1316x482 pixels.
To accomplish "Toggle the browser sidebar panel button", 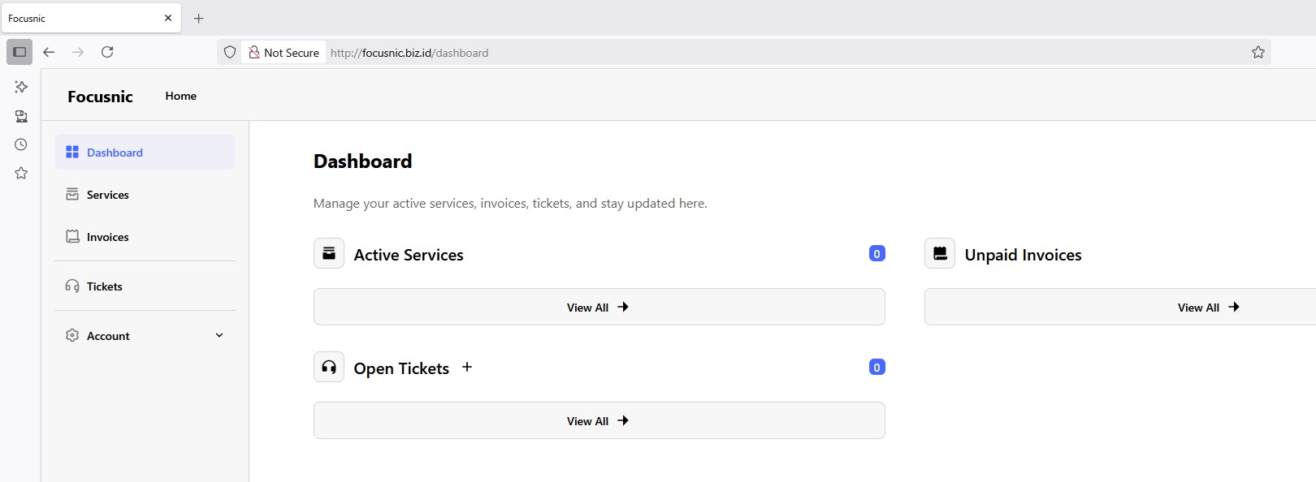I will (x=19, y=52).
